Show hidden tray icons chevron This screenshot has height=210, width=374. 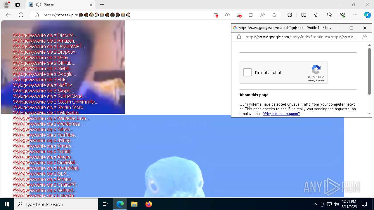315,204
